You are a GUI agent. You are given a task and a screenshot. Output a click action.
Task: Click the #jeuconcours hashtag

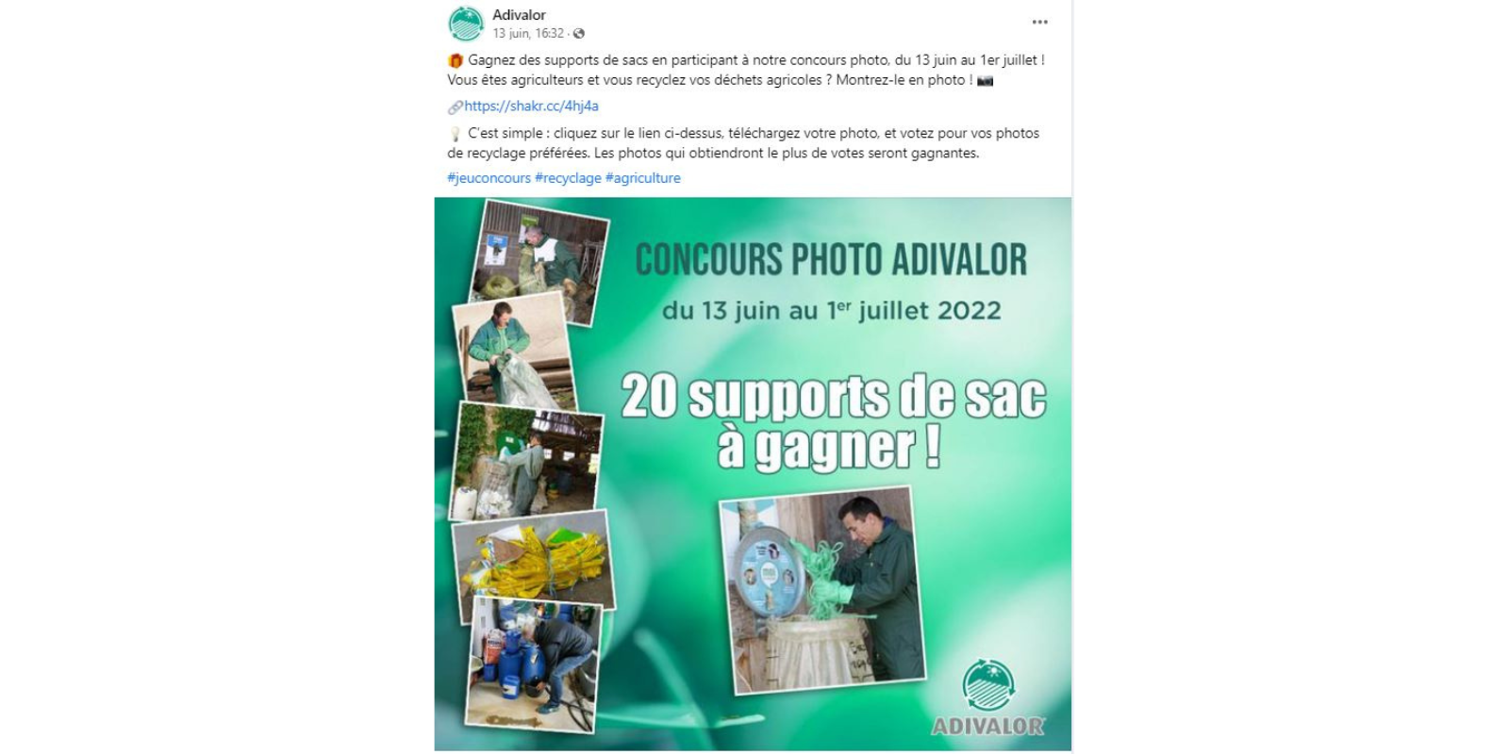[489, 178]
